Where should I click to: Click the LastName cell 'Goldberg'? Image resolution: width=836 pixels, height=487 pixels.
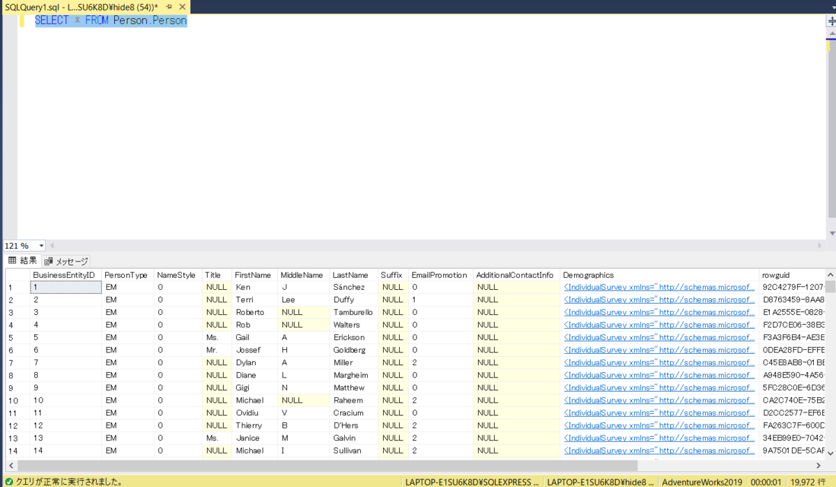coord(354,350)
